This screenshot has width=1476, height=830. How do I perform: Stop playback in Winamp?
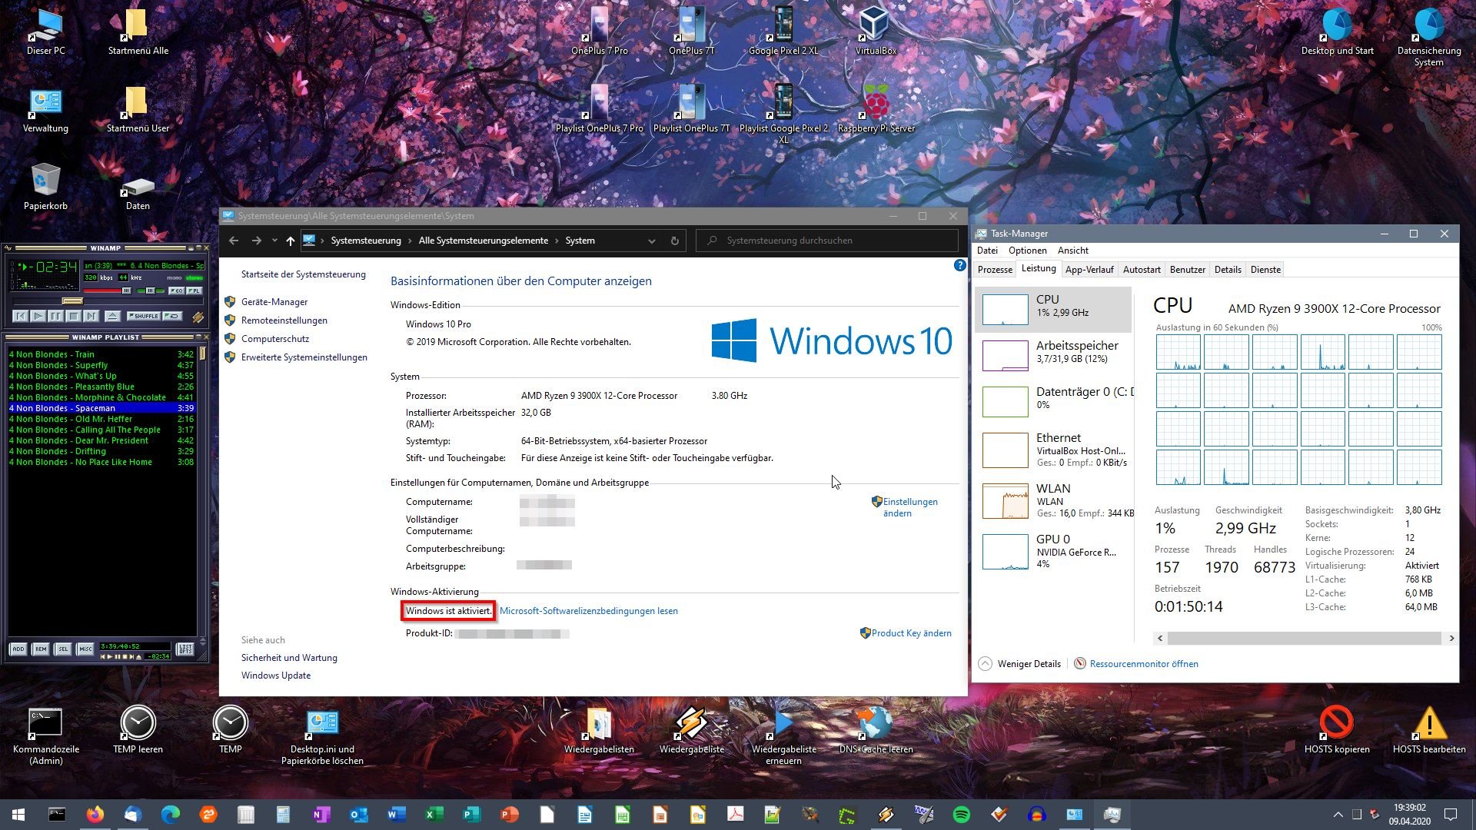pyautogui.click(x=74, y=316)
